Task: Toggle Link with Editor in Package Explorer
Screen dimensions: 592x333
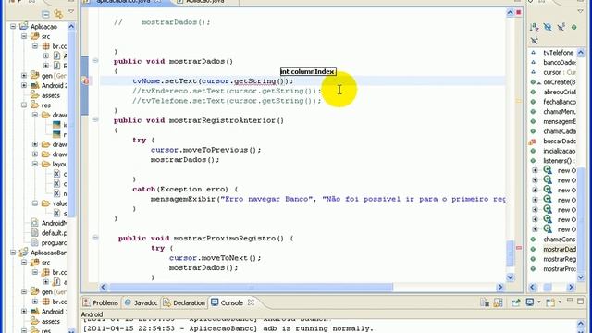Action: [x=58, y=15]
